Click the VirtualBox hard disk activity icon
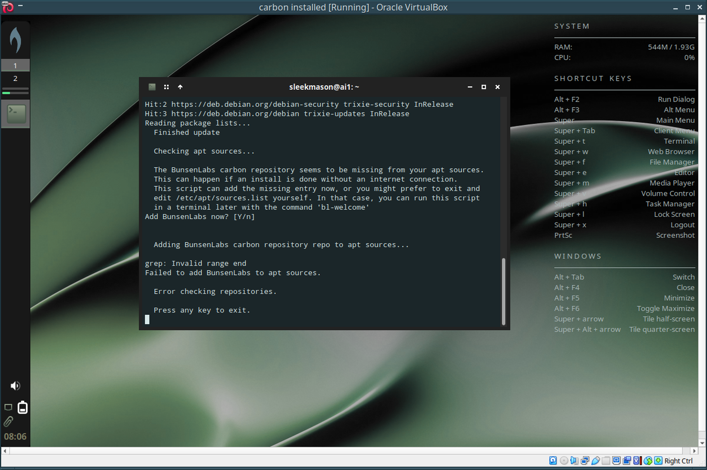The height and width of the screenshot is (470, 707). point(553,461)
